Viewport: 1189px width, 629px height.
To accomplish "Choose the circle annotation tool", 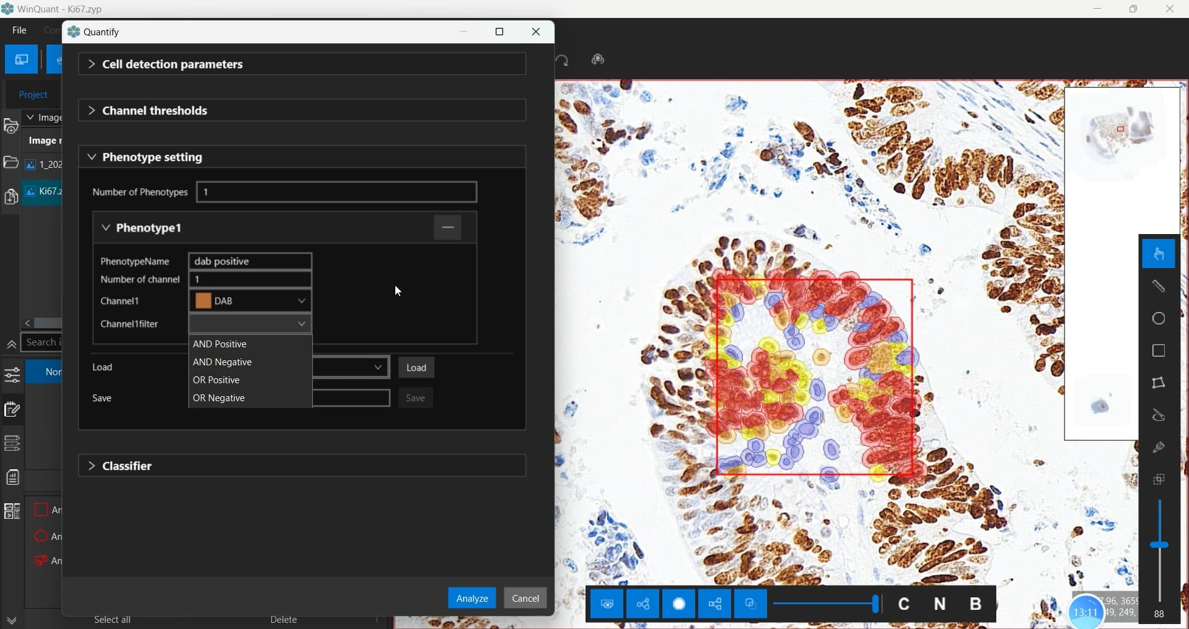I will pos(1158,319).
